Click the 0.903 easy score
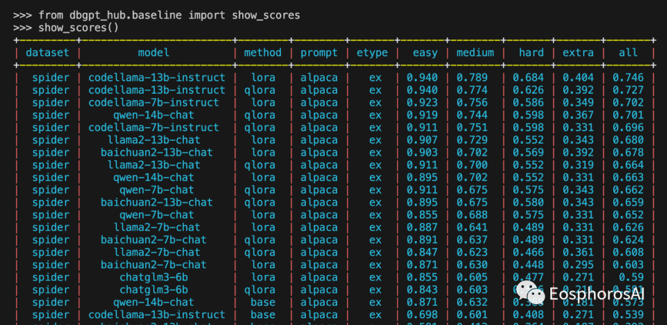 tap(422, 152)
